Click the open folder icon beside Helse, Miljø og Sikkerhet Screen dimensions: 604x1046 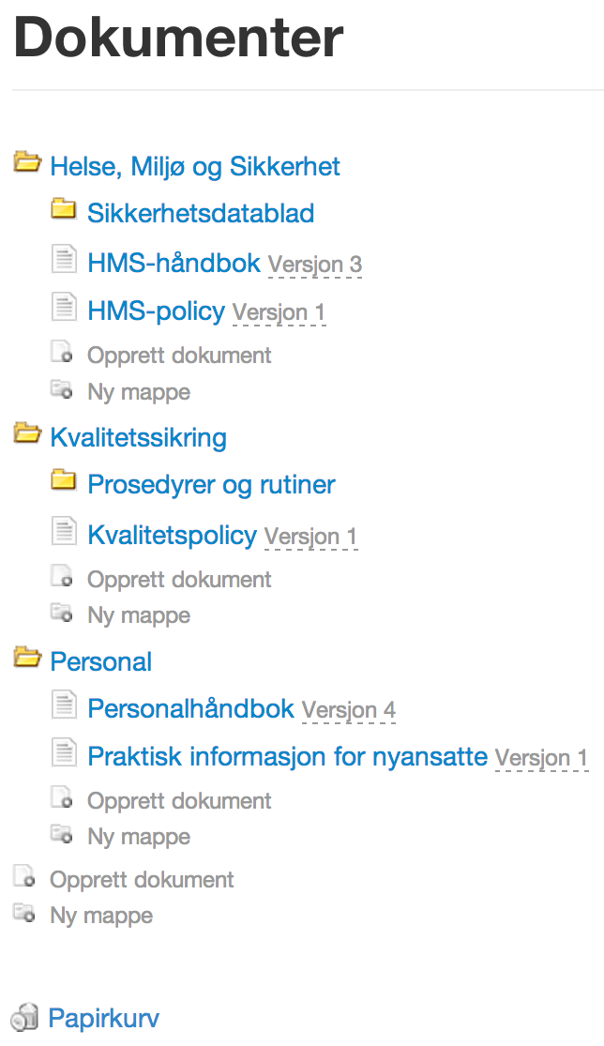[27, 162]
